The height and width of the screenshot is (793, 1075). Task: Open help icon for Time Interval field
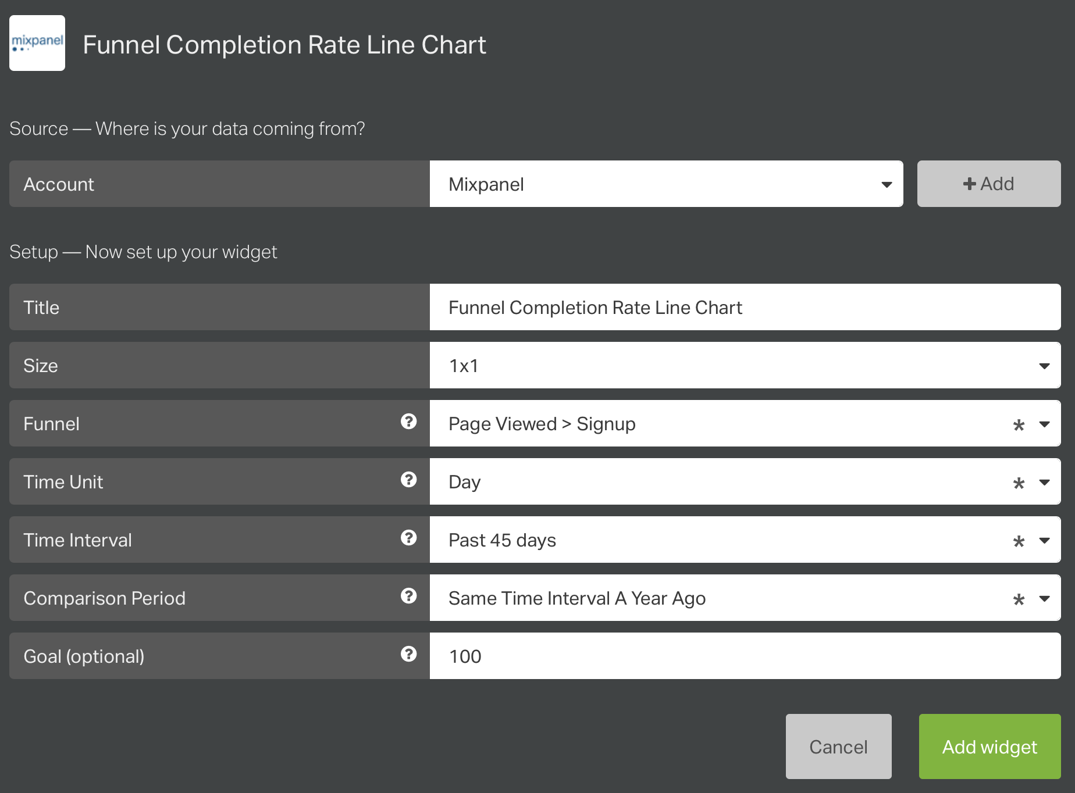pos(409,538)
